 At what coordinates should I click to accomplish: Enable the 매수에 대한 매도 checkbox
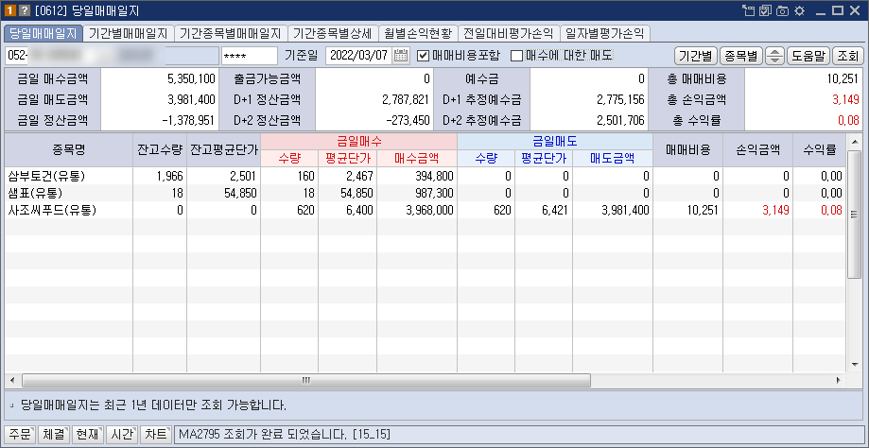516,56
